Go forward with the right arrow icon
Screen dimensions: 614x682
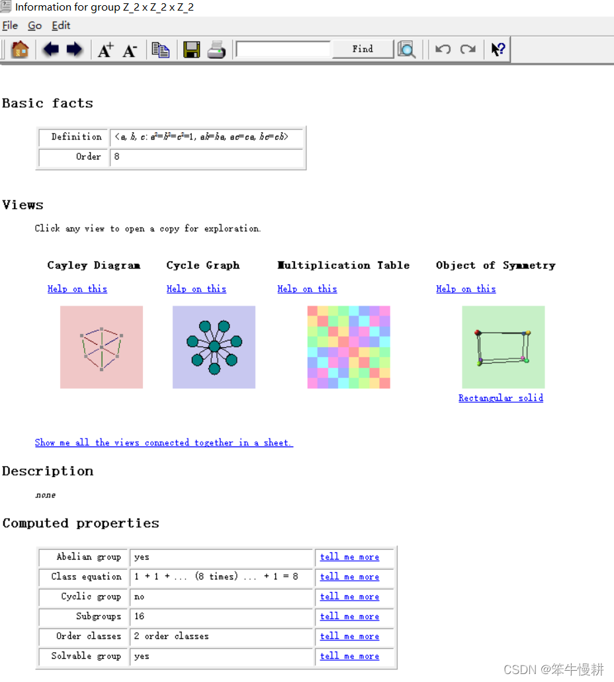(74, 49)
